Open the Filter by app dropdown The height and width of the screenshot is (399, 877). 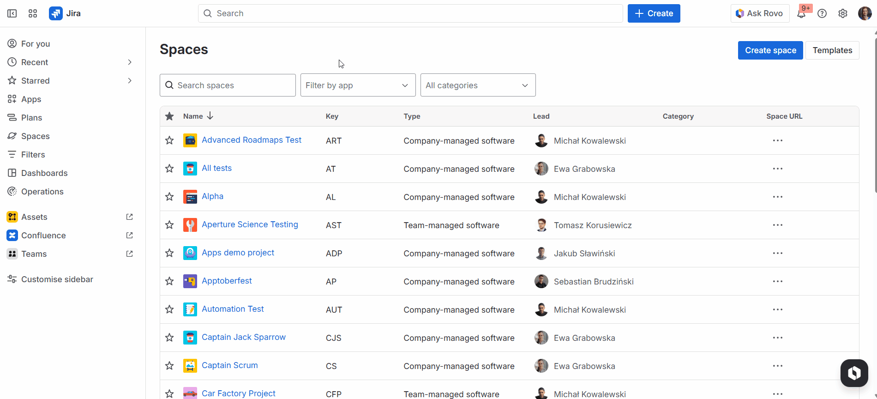coord(358,85)
